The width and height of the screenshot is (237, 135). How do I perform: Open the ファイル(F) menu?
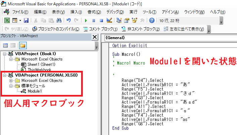coord(20,12)
